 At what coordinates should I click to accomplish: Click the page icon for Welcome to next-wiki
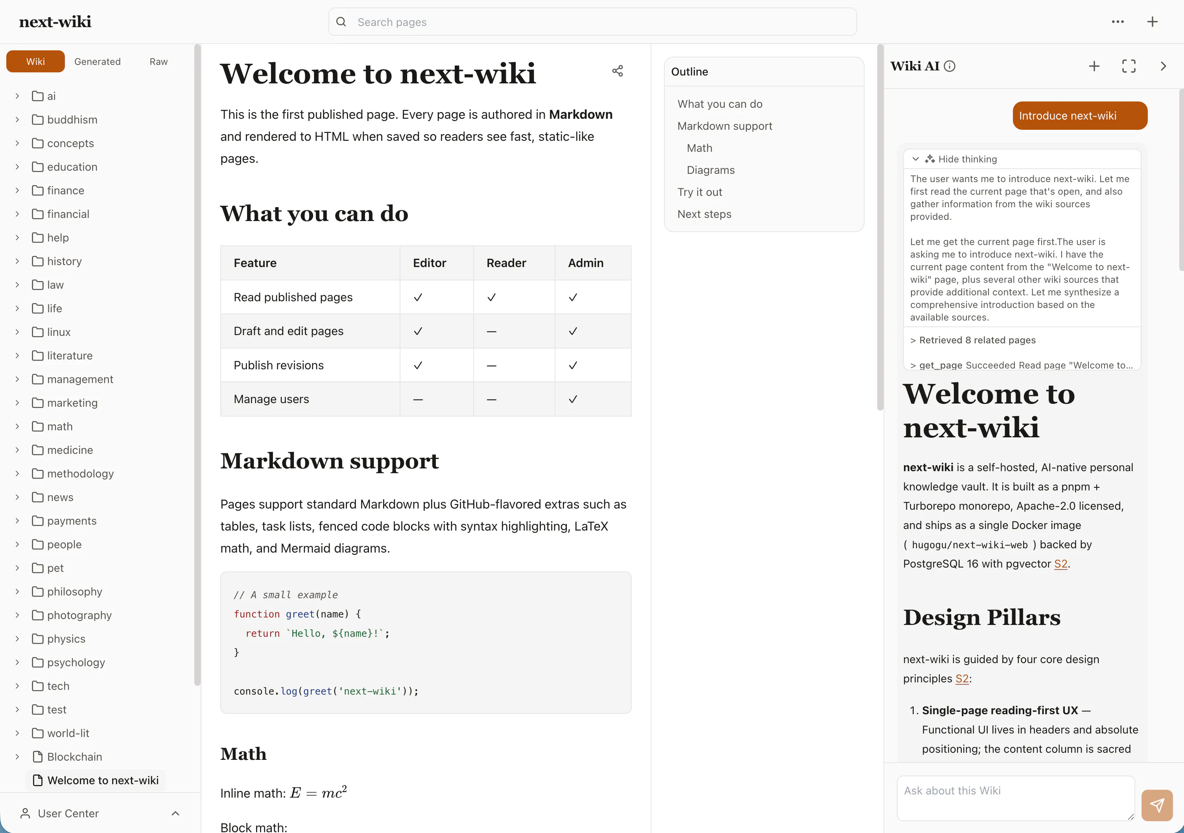tap(38, 780)
